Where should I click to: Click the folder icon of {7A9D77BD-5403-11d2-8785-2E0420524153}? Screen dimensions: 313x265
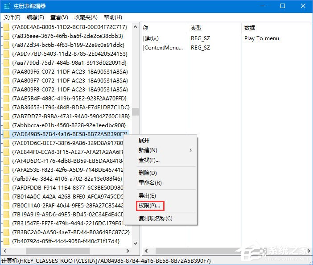[6, 54]
